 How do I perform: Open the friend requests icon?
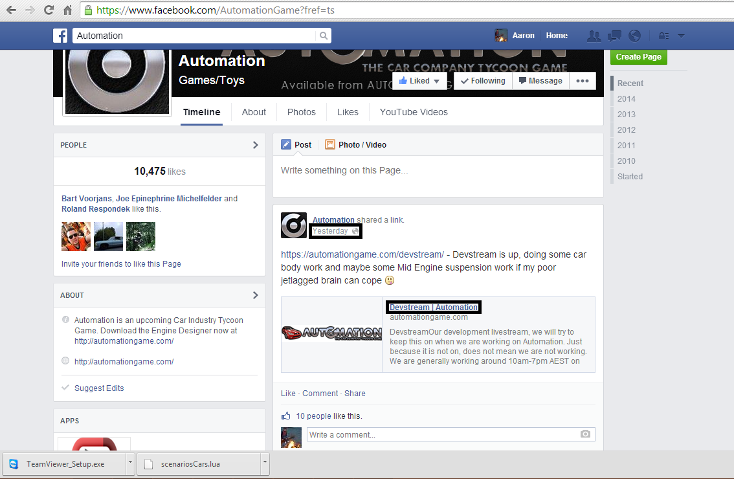(594, 36)
